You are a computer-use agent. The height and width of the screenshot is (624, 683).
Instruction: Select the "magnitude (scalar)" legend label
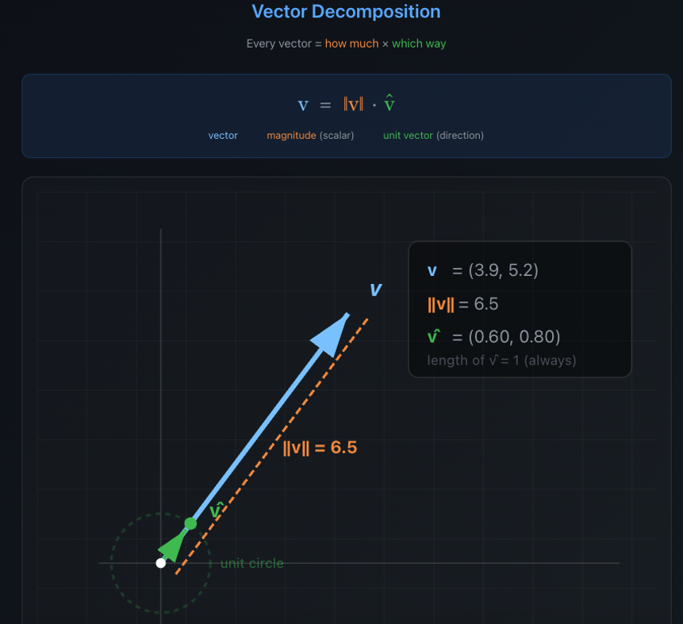click(310, 136)
